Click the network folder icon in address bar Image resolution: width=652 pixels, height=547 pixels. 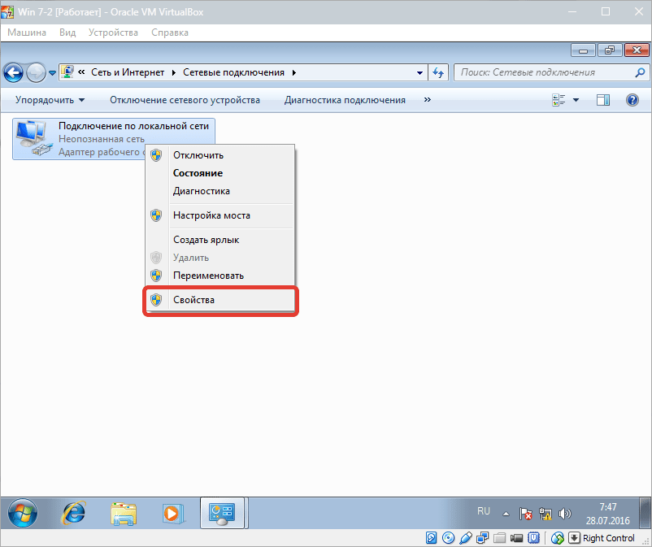[67, 72]
